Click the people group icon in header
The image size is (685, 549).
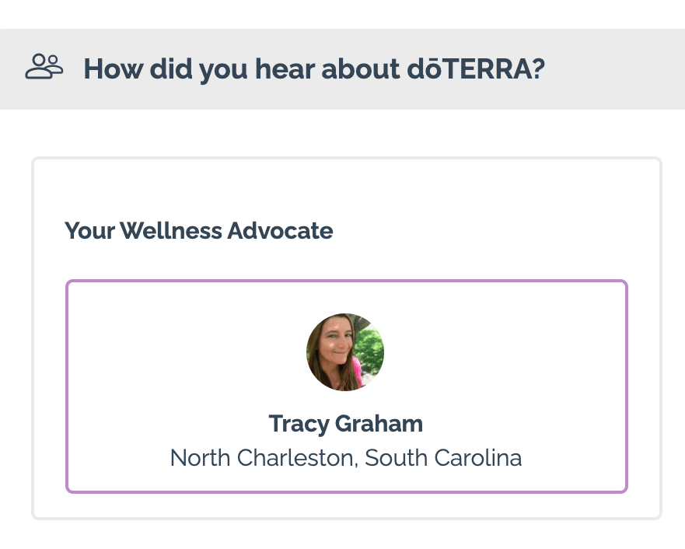point(44,66)
